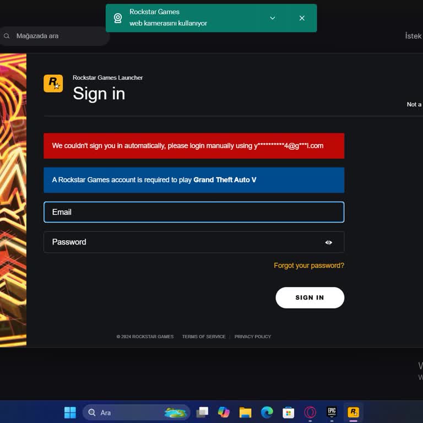Click the red automatic sign-in error message

tap(194, 146)
